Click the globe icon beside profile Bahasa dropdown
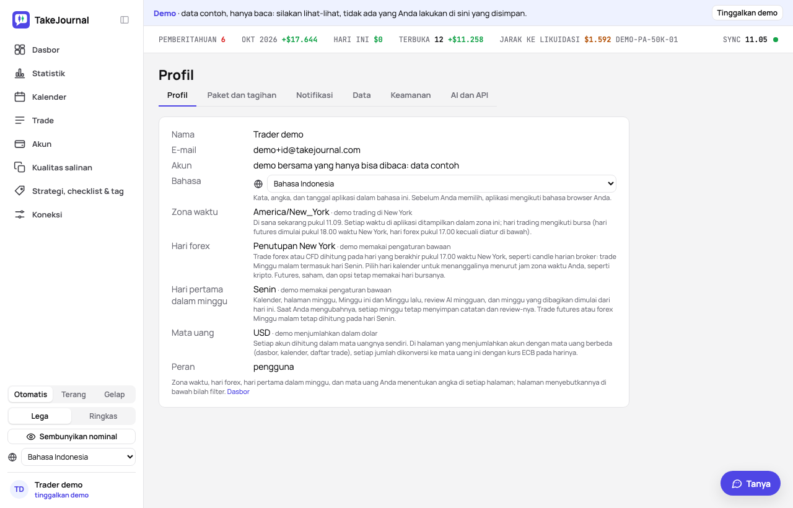Screen dimensions: 793x508 point(258,184)
